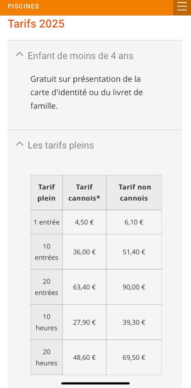
Task: Select the 'Tarif cannois*' column header
Action: tap(84, 192)
